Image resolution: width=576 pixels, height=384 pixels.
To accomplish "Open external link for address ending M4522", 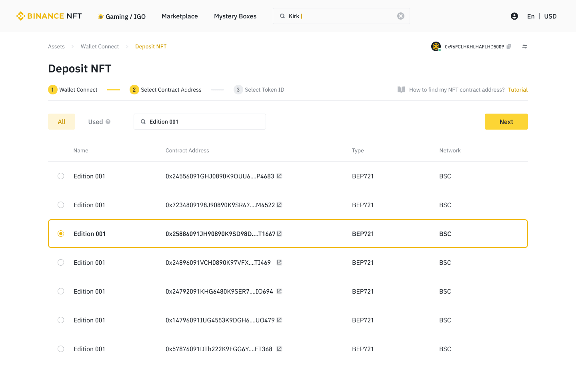I will [279, 205].
